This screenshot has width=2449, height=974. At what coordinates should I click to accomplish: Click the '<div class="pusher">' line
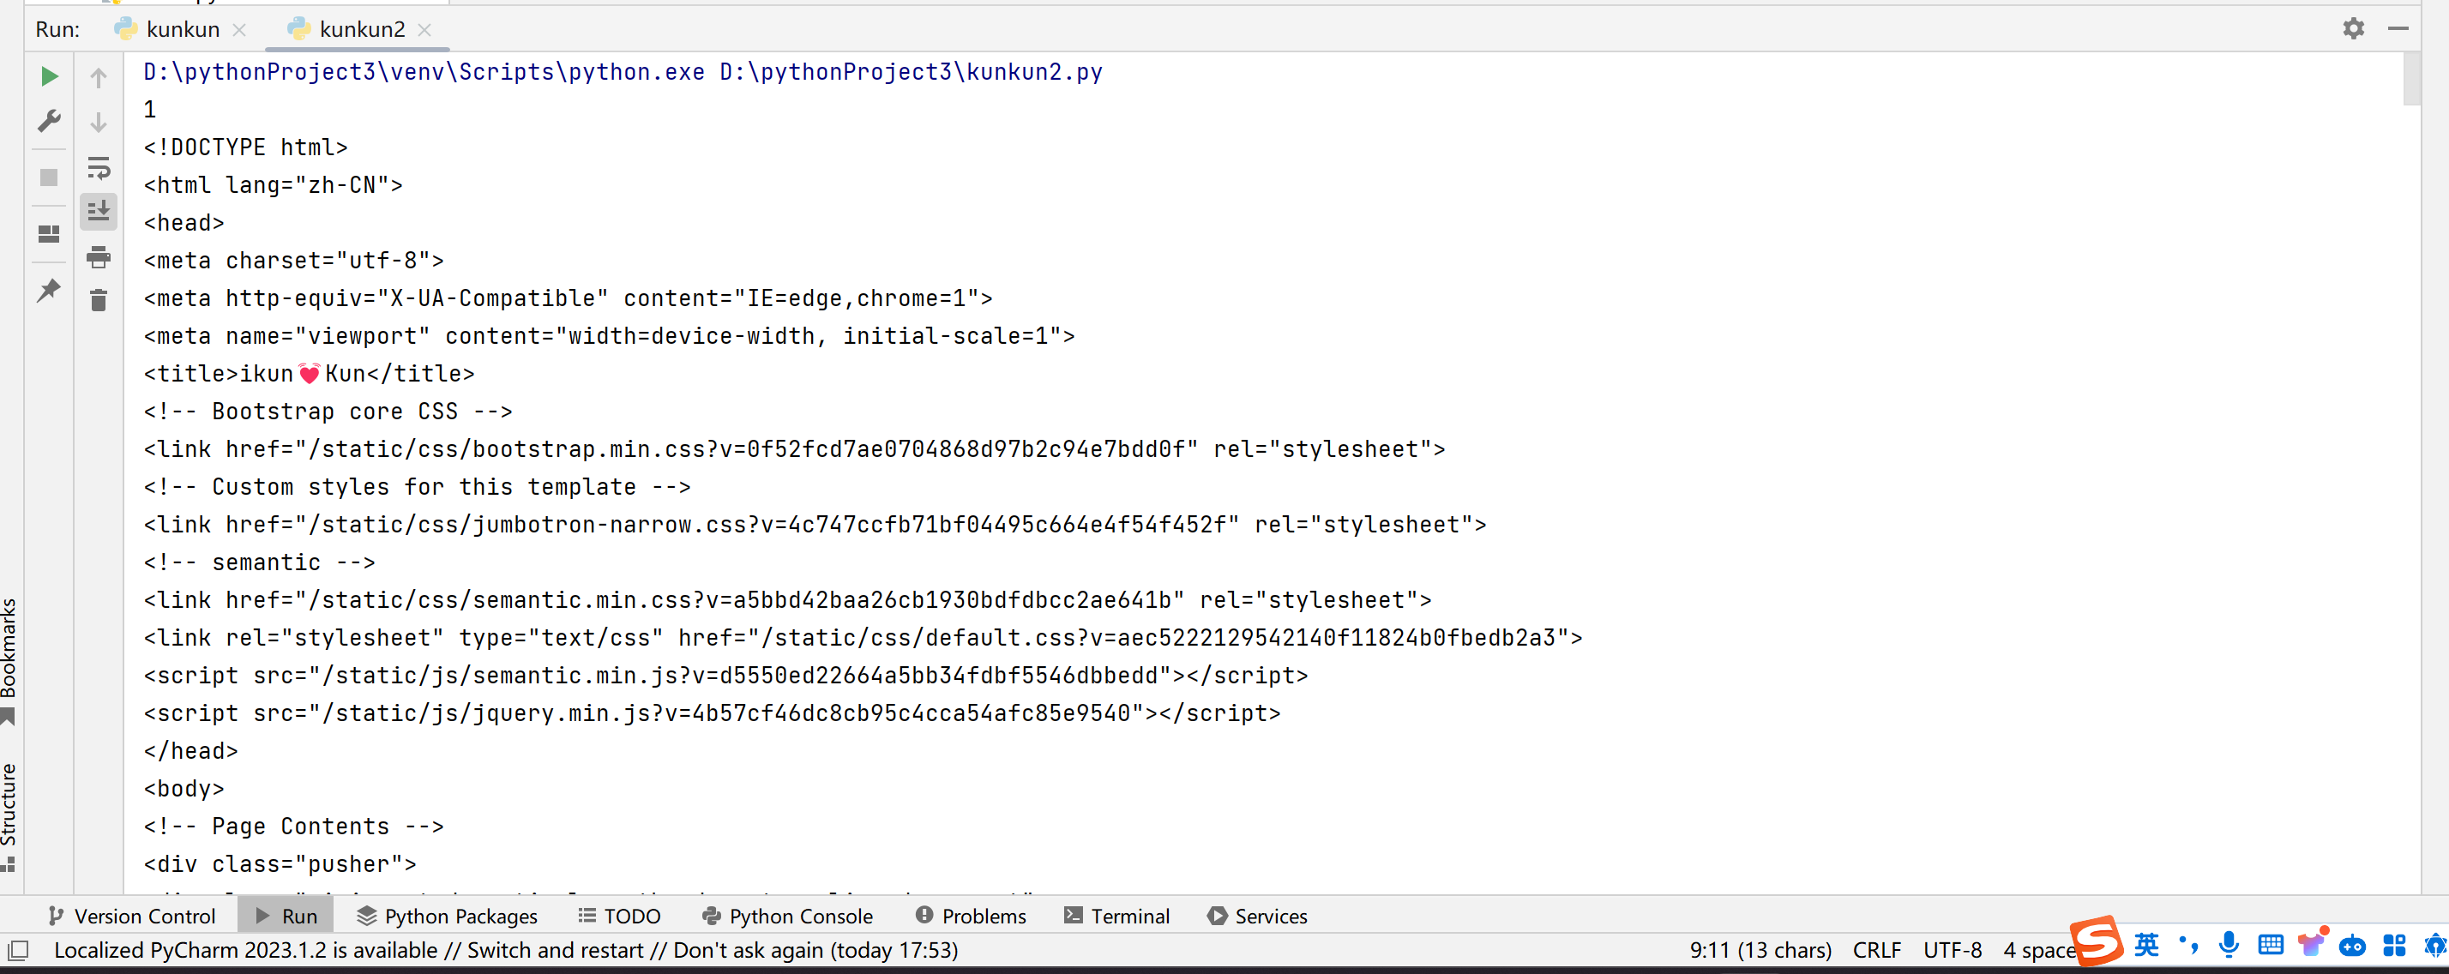(x=280, y=865)
